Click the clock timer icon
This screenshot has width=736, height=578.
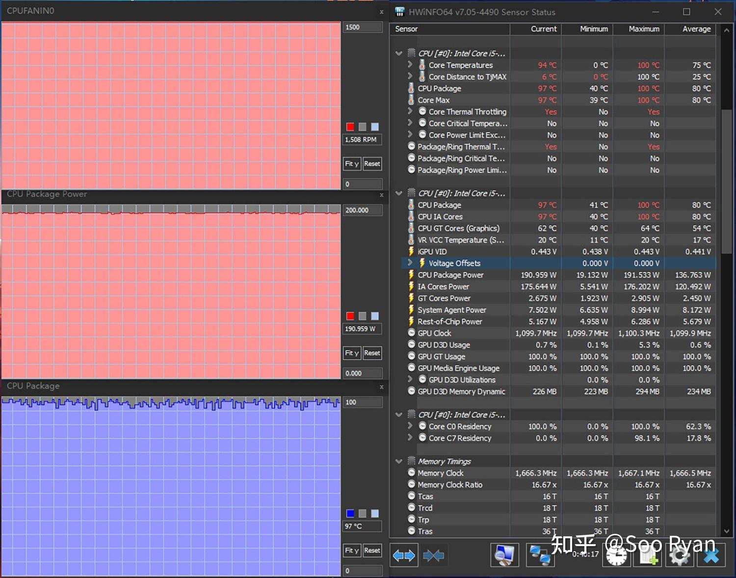pos(616,555)
